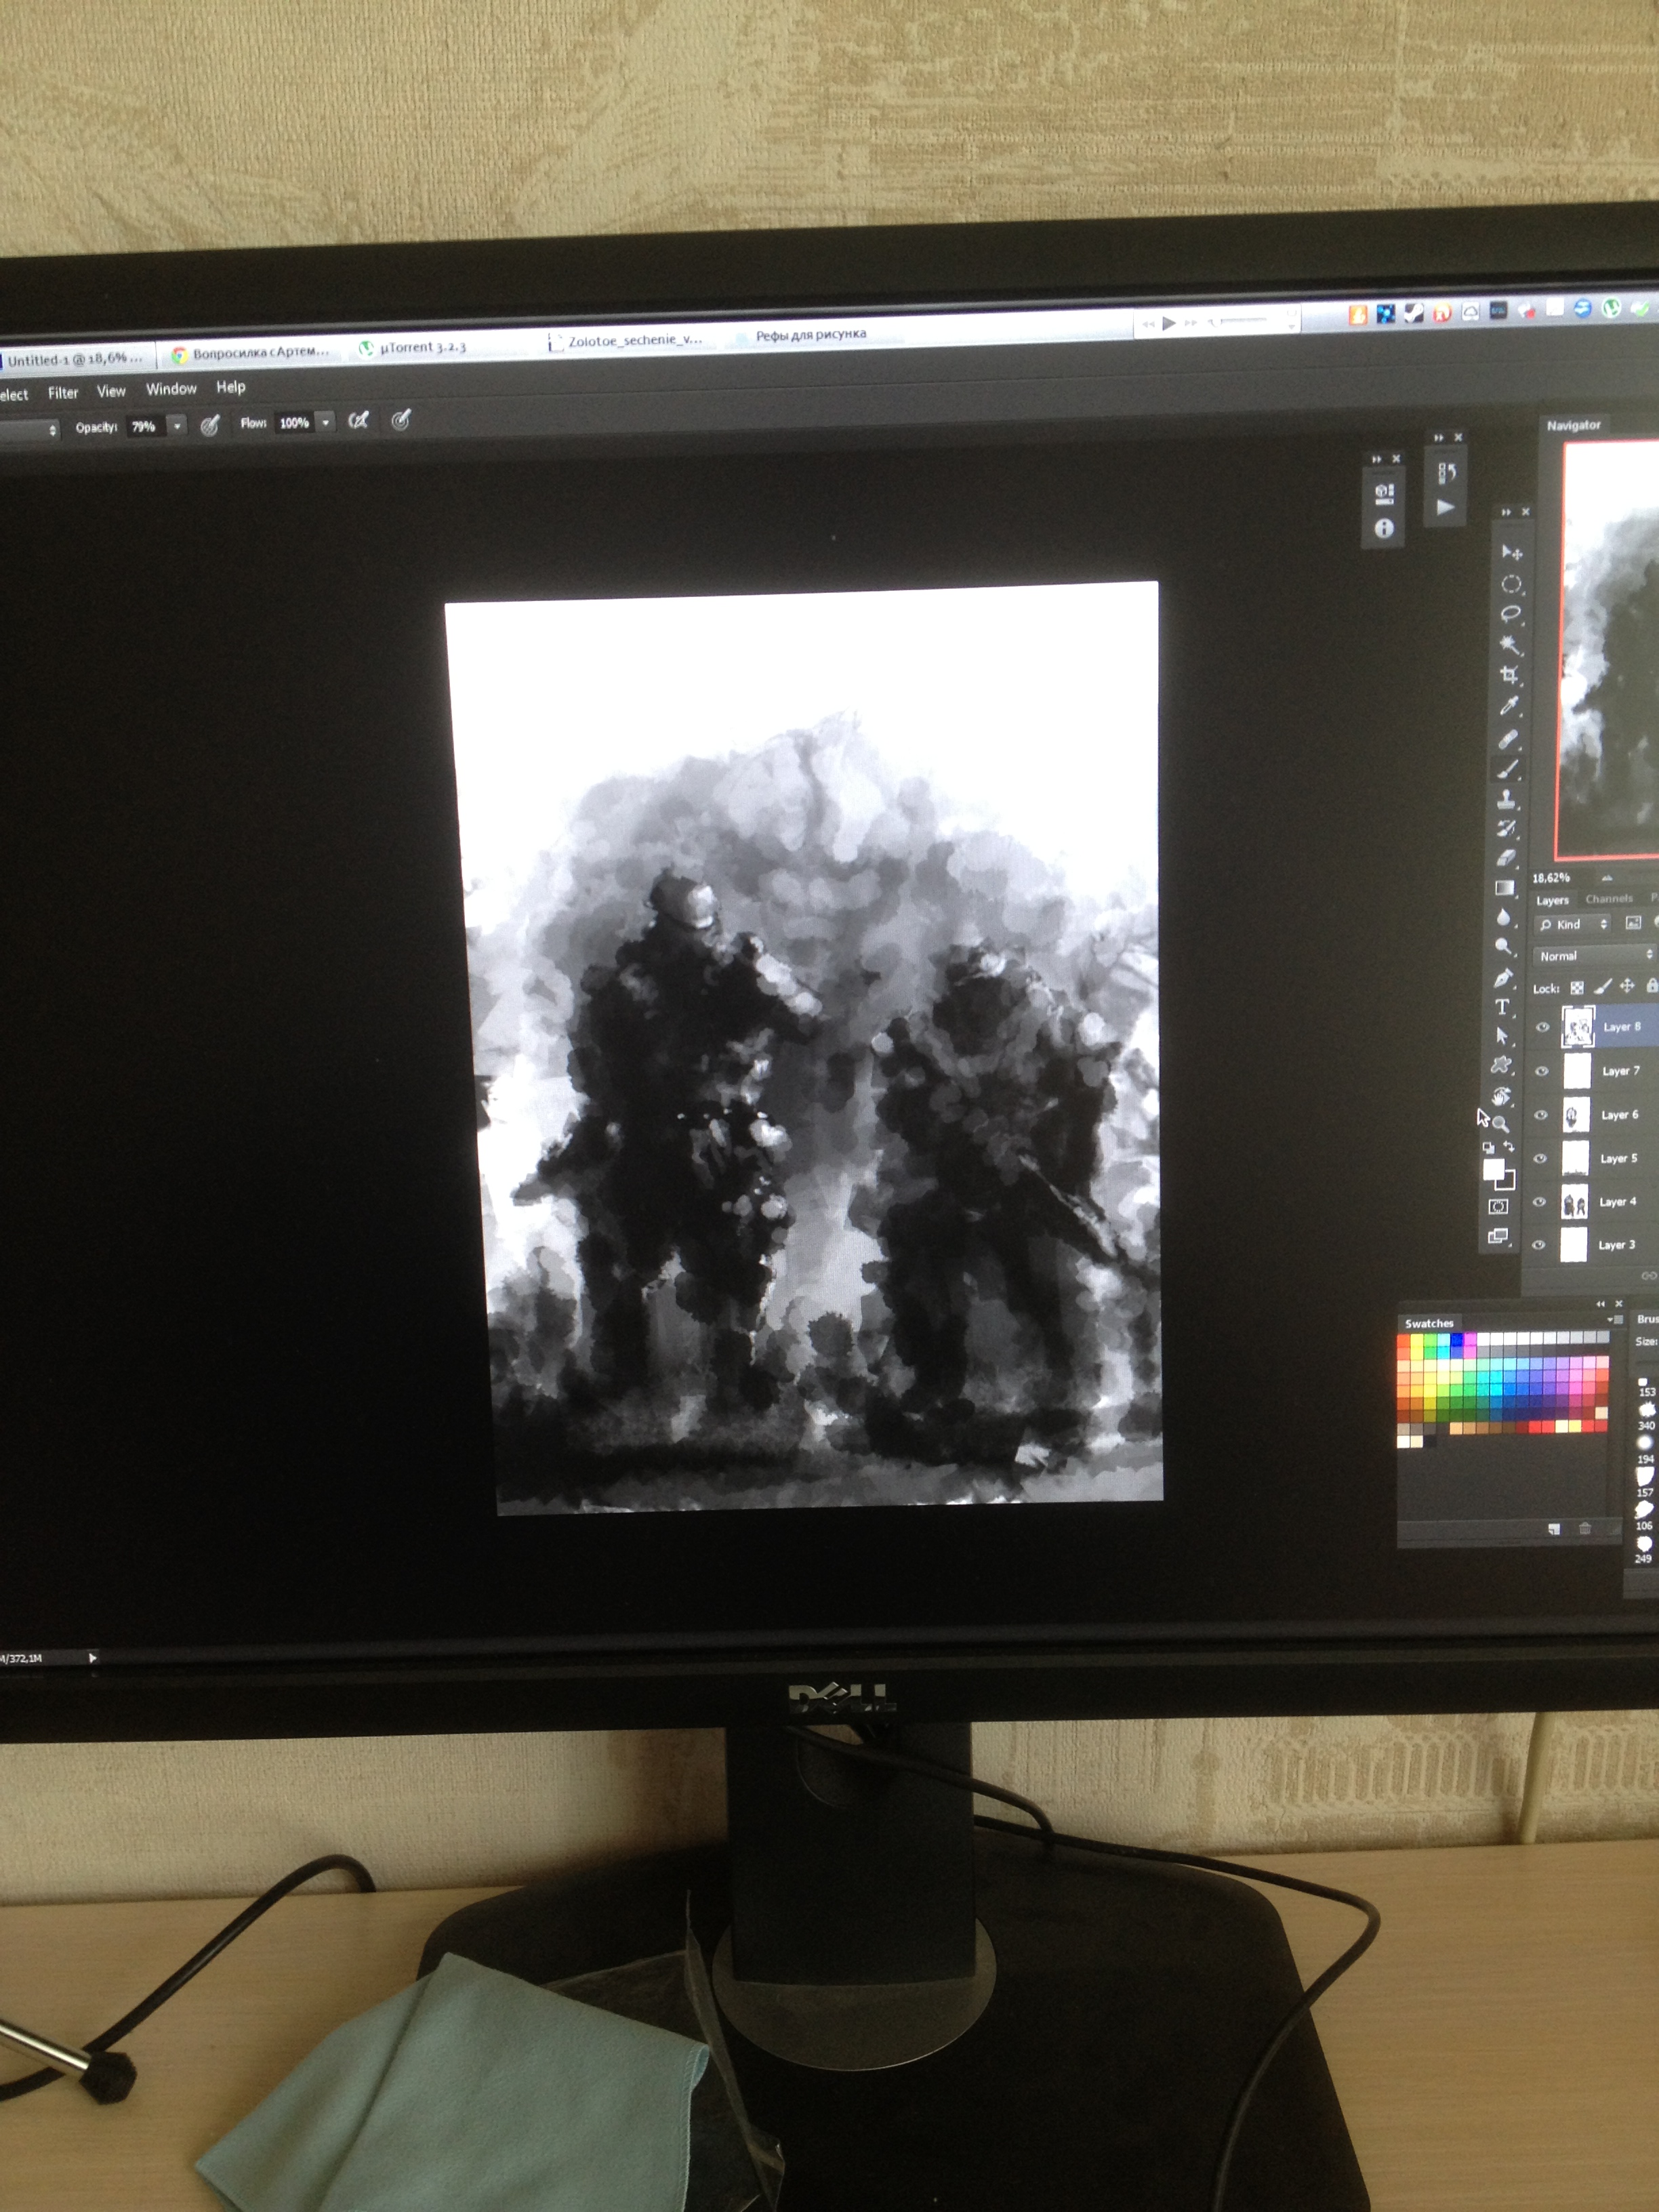Select the Clone Stamp tool
Image resolution: width=1659 pixels, height=2212 pixels.
(1506, 799)
